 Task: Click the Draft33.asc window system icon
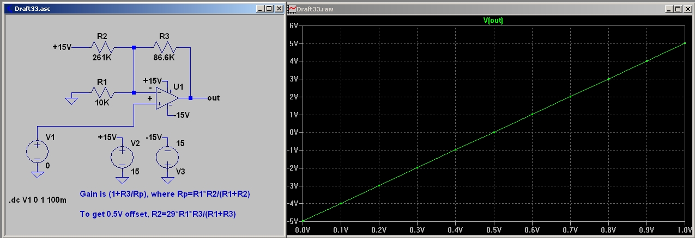(9, 9)
